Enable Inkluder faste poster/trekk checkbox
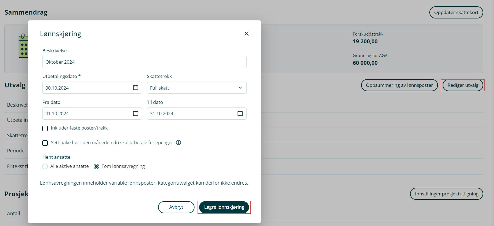The height and width of the screenshot is (226, 494). coord(45,128)
